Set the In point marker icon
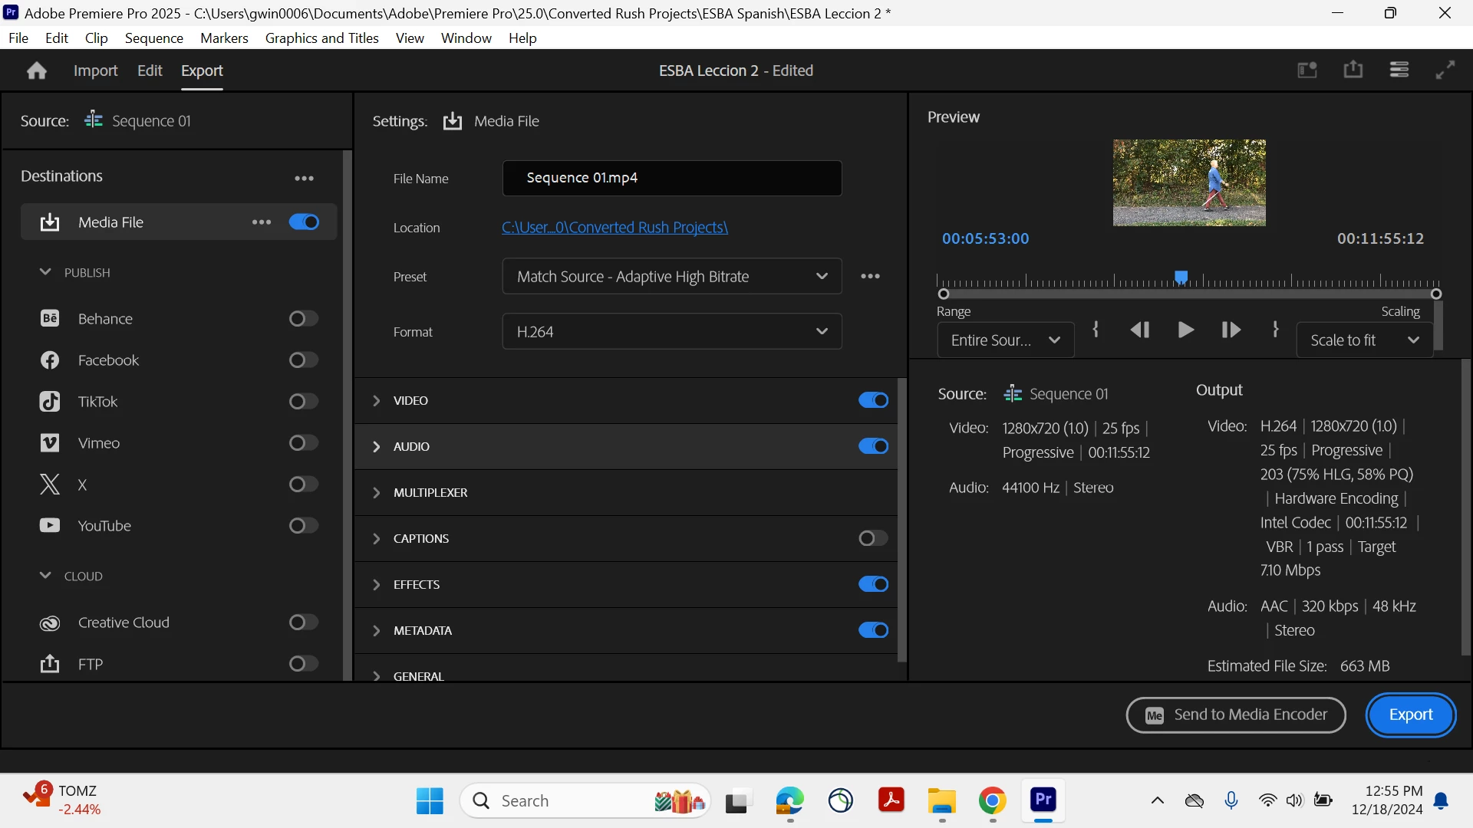This screenshot has height=828, width=1473. click(1096, 329)
